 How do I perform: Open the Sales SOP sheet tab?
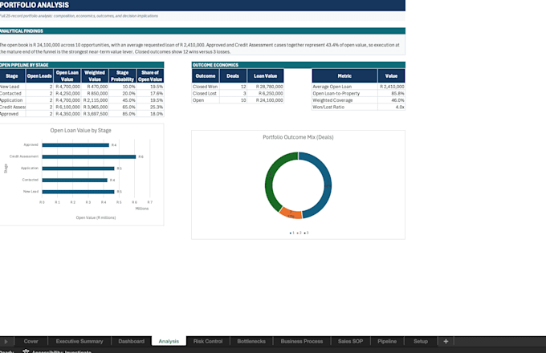[350, 341]
